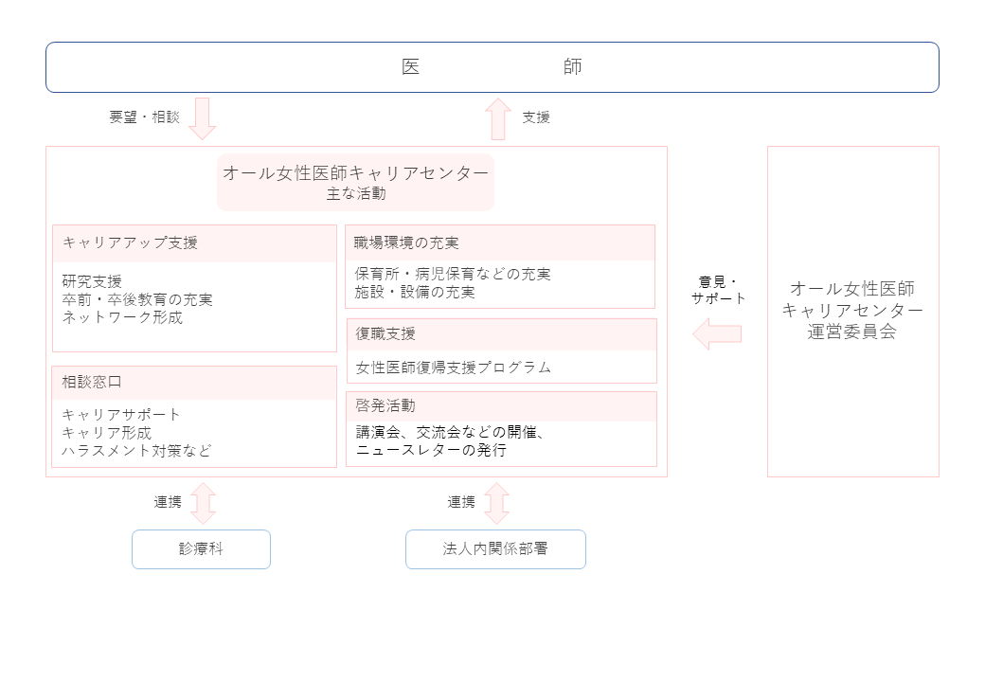
Task: Click the double arrow above 診療科
Action: coord(203,503)
